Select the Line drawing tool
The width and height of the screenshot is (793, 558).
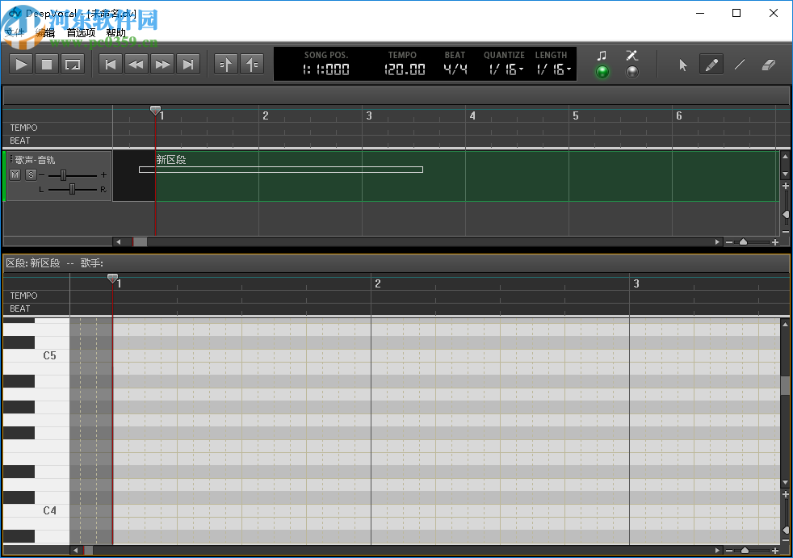coord(740,64)
